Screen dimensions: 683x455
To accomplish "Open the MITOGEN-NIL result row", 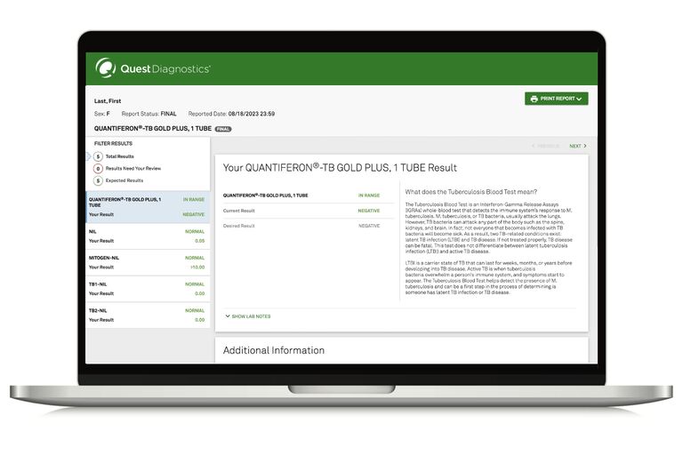I will click(x=147, y=262).
